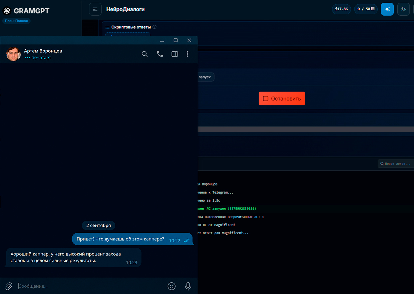Click the НейроДиалоги page title
The width and height of the screenshot is (414, 294).
[x=125, y=9]
